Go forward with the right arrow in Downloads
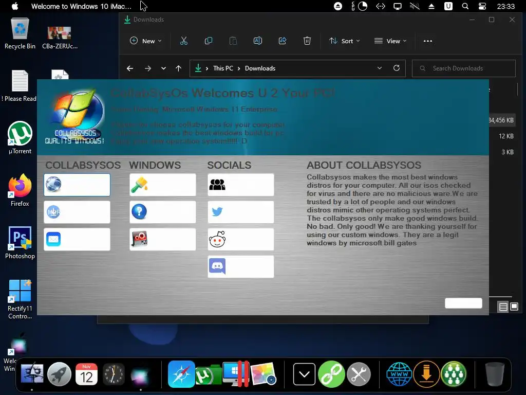 [148, 68]
